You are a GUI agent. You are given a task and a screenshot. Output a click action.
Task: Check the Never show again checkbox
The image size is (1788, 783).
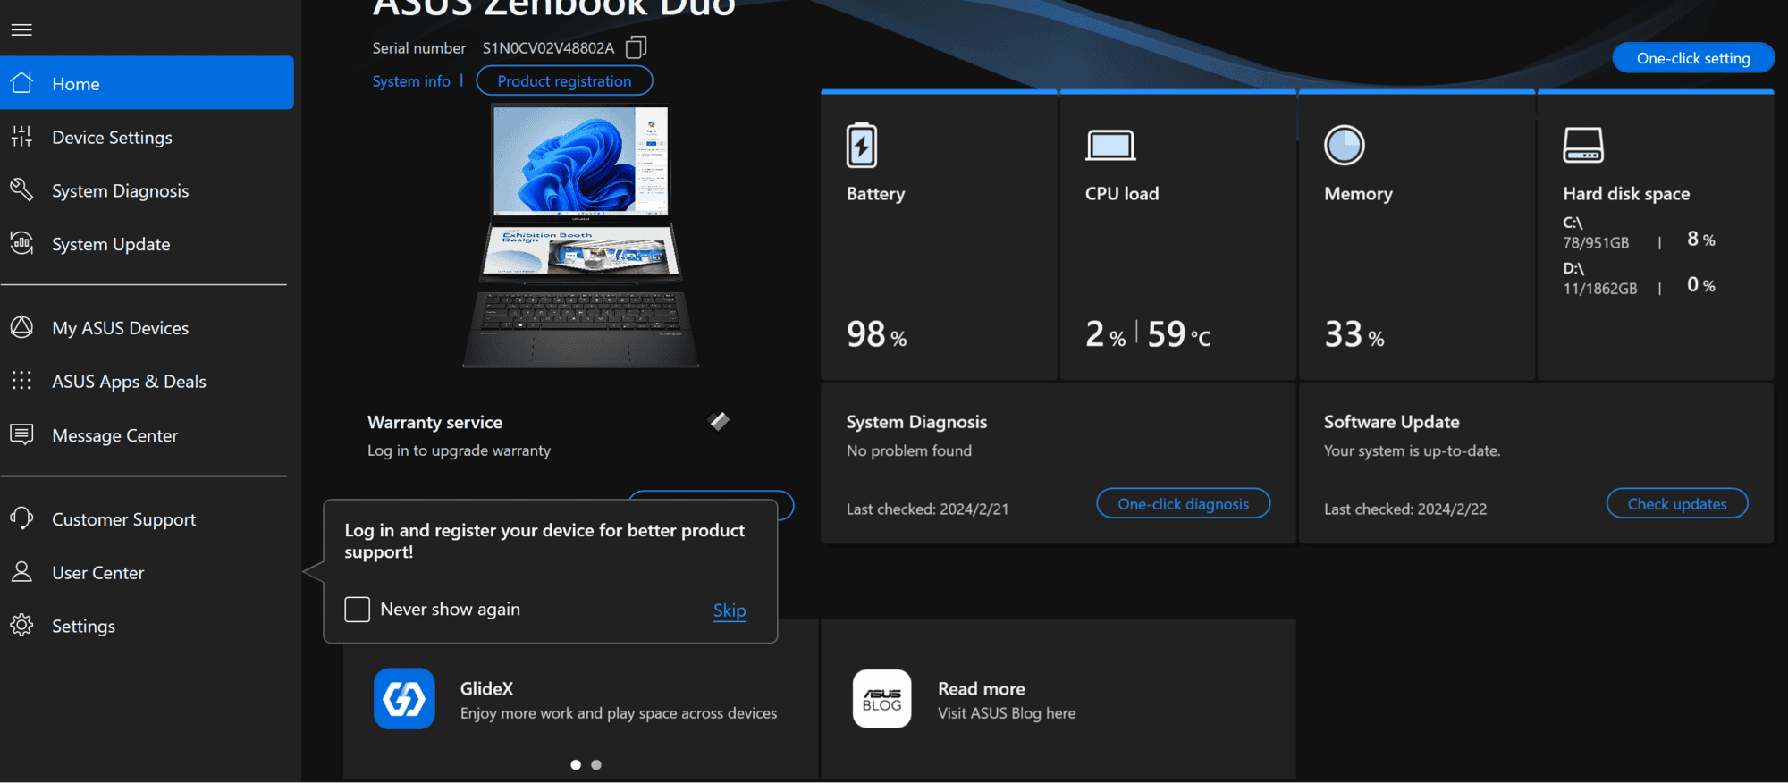357,610
